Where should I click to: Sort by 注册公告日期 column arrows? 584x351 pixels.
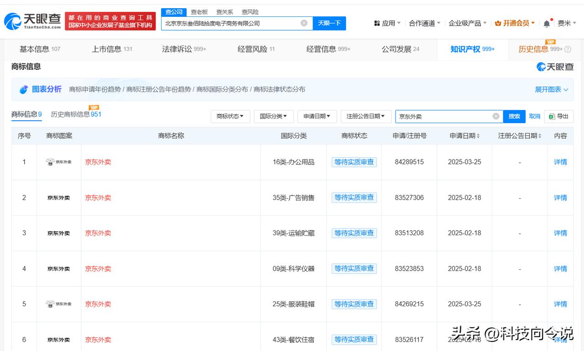pyautogui.click(x=540, y=136)
